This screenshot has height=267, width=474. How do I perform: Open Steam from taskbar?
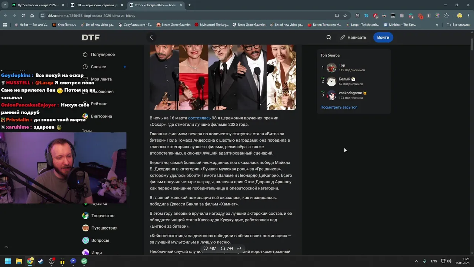click(41, 261)
